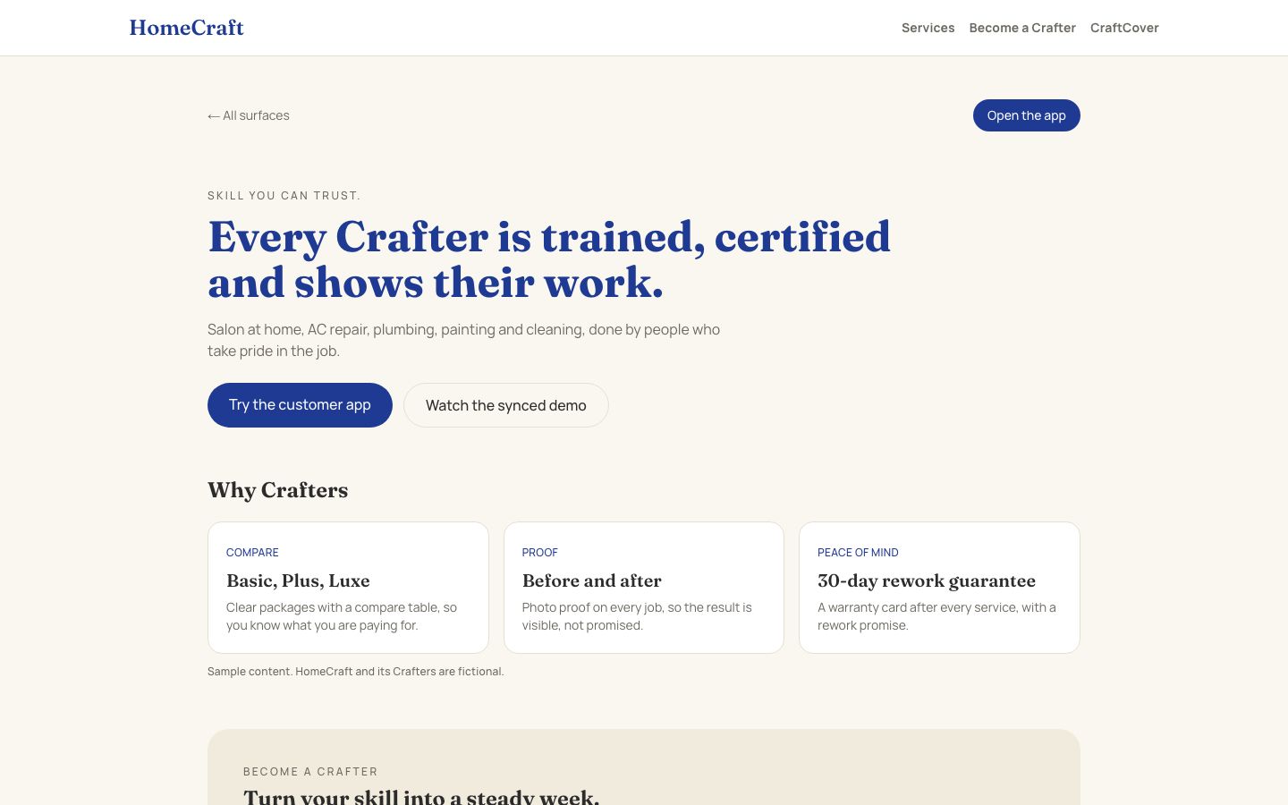Click the 'BECOME A CRAFTER' section label
1288x805 pixels.
coord(310,772)
